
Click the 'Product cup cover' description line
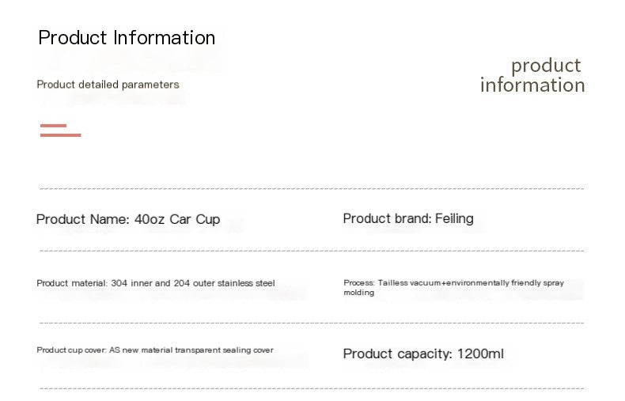tap(155, 350)
